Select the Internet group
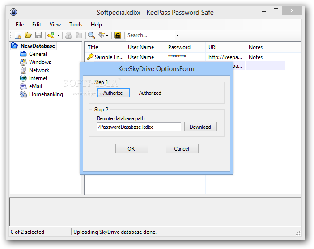 click(x=38, y=78)
